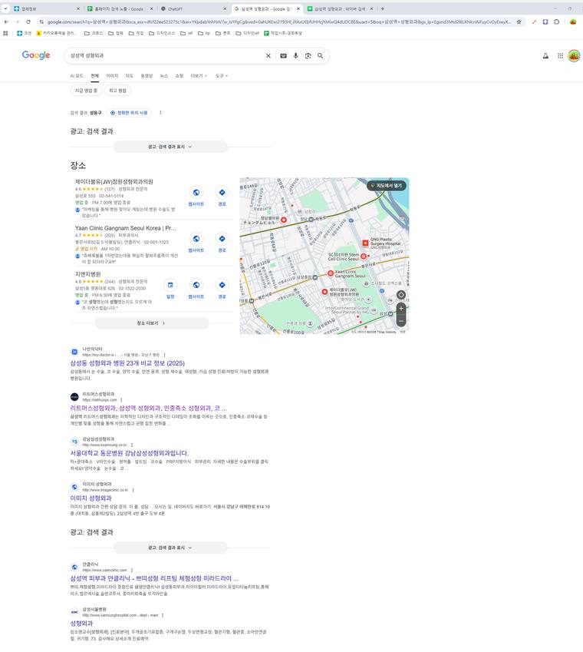This screenshot has width=583, height=652.
Task: Toggle the 최고 평점 filter chip
Action: (117, 91)
